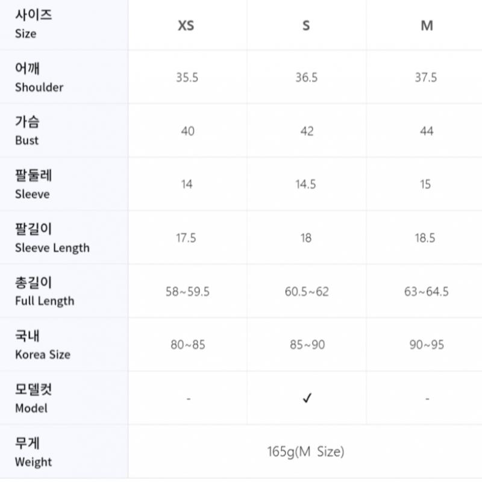
Task: Click Korea size value 80~85
Action: point(187,345)
